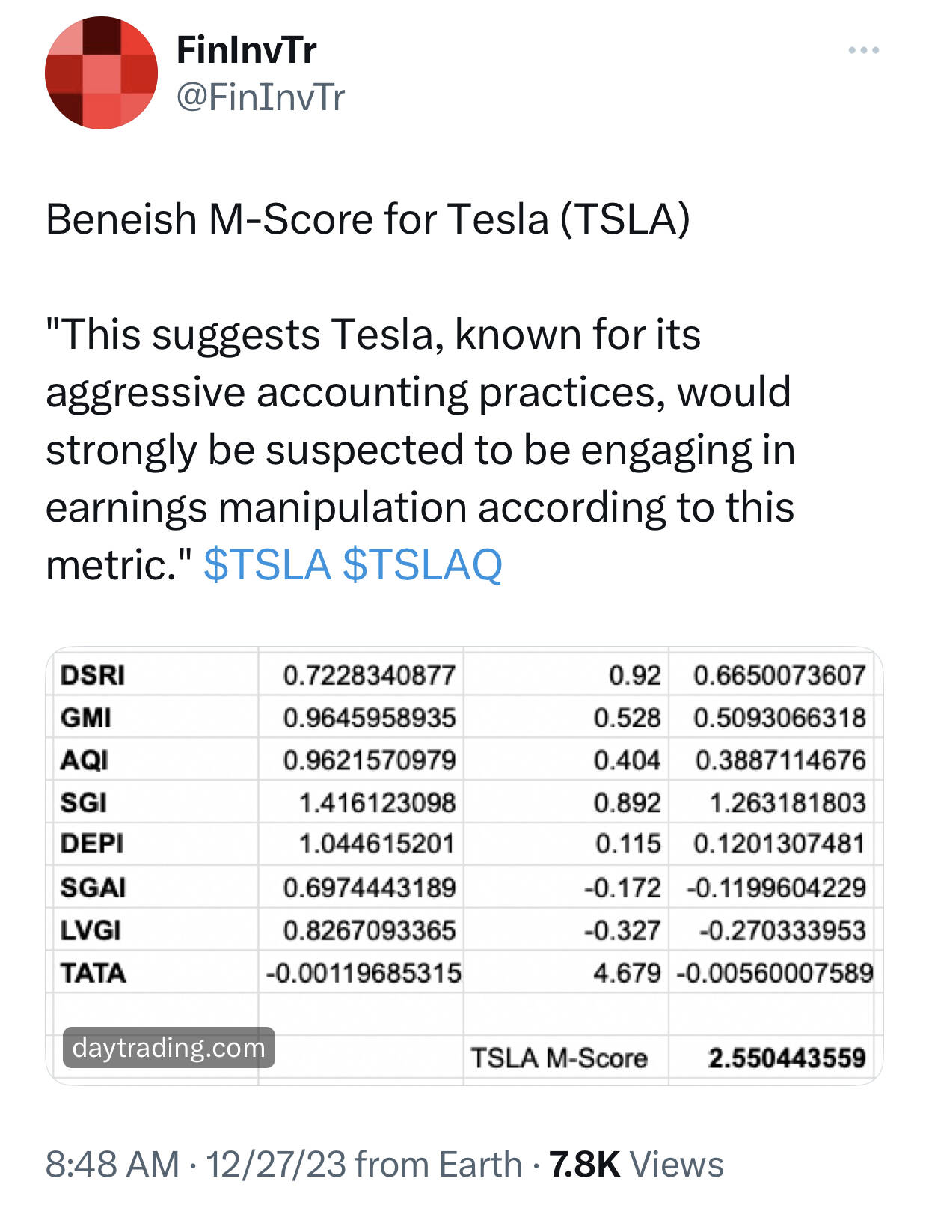Click the SGI value 1.416123098
This screenshot has height=1208, width=929.
click(x=377, y=803)
